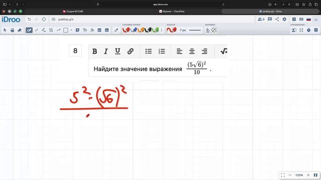This screenshot has width=321, height=180.
Task: Select the sticky note tool
Action: coord(77,30)
